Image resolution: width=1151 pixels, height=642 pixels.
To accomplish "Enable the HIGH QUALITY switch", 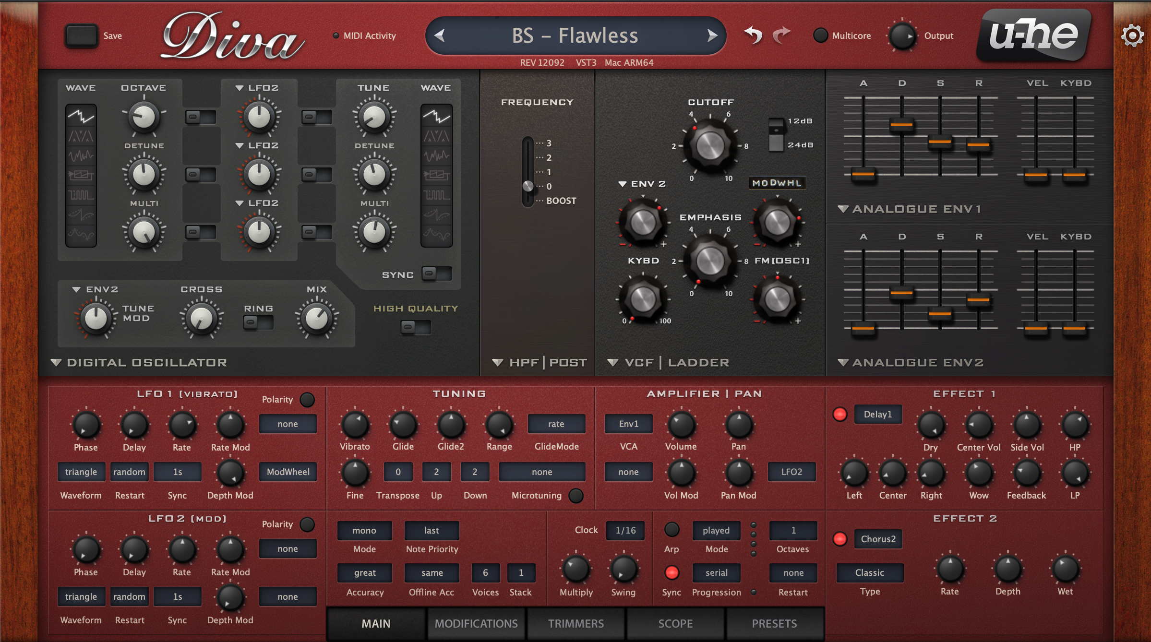I will click(x=416, y=327).
